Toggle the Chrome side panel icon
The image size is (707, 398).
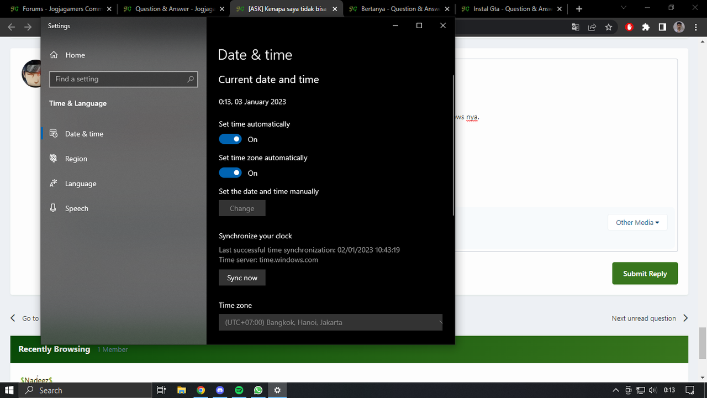click(662, 27)
